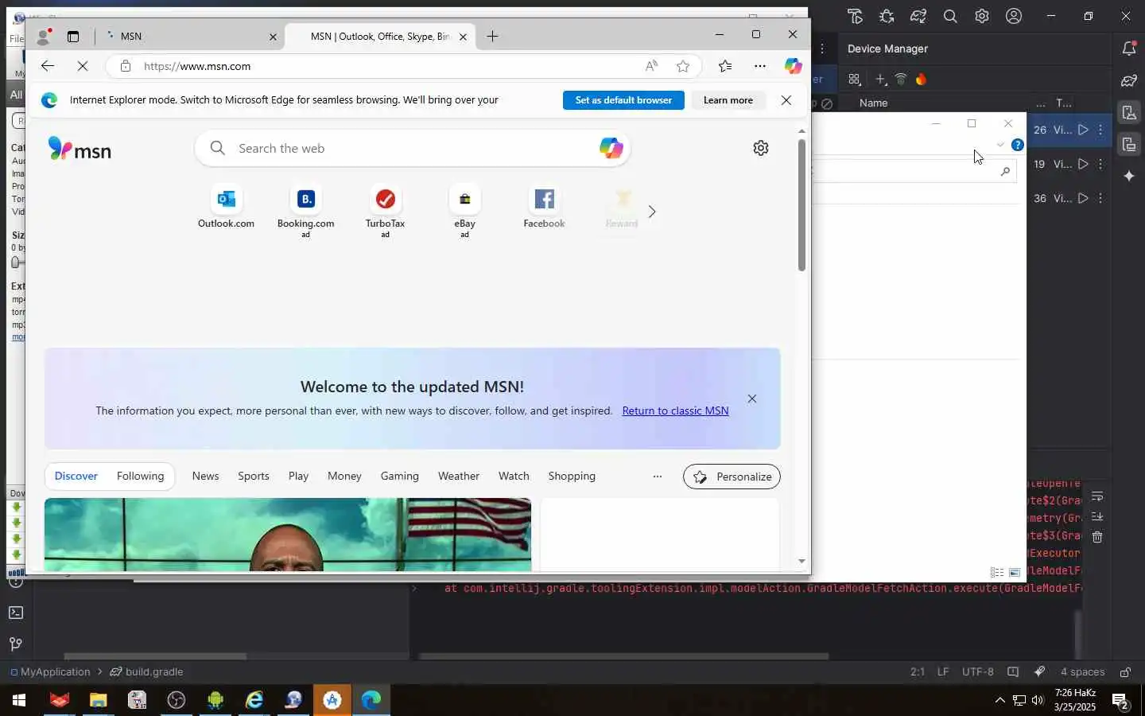View site information lock icon
Screen dimensions: 1145x716
[x=125, y=66]
